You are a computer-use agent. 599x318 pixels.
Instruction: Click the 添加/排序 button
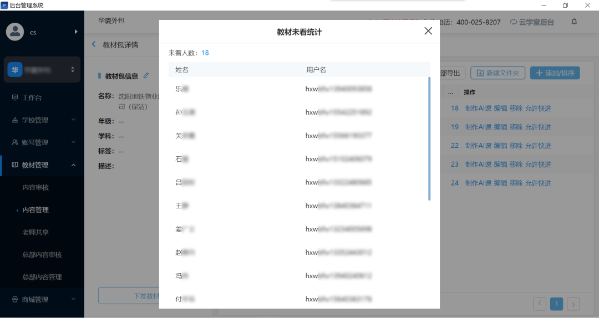(x=555, y=73)
